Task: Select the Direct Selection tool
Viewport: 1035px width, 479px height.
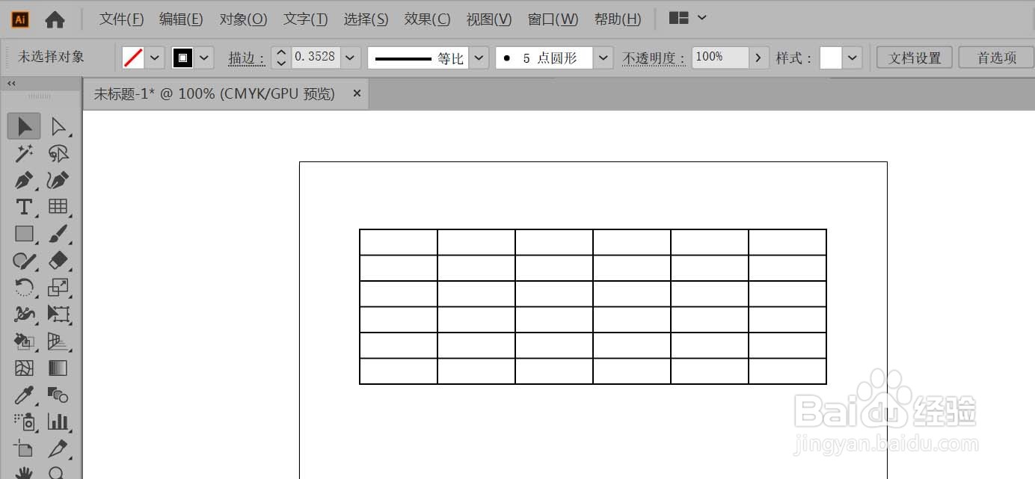Action: pos(58,127)
